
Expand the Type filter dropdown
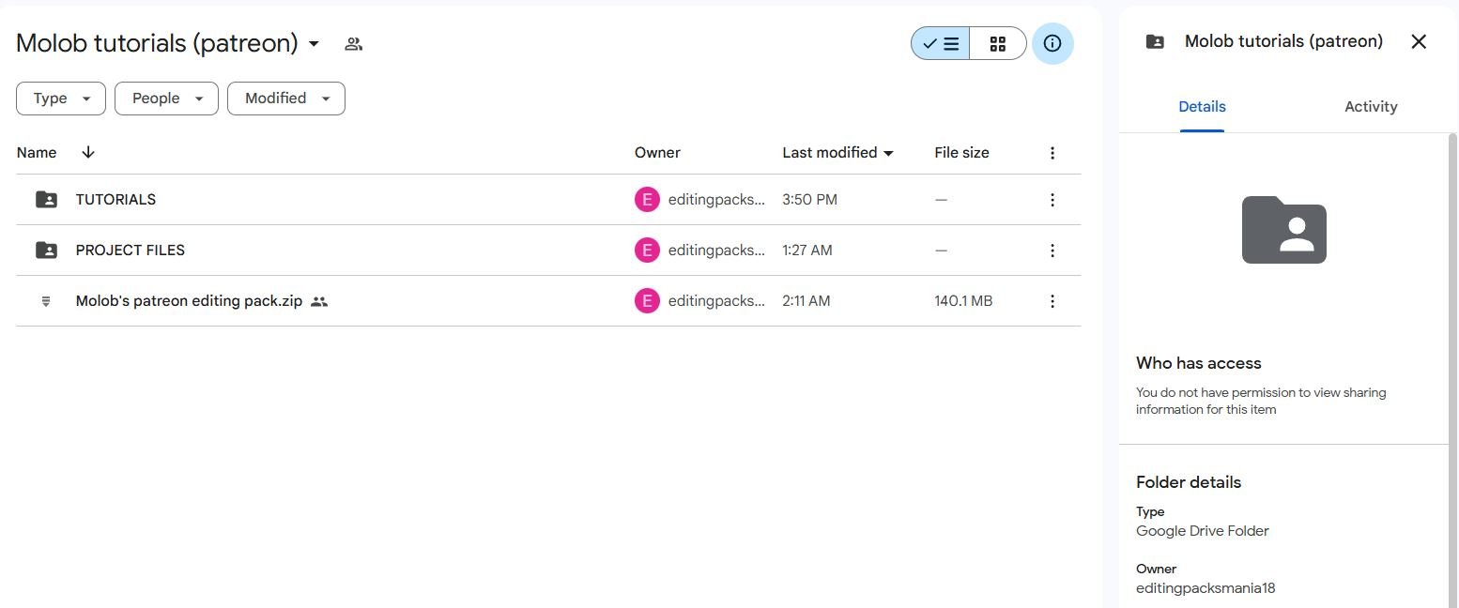tap(61, 99)
